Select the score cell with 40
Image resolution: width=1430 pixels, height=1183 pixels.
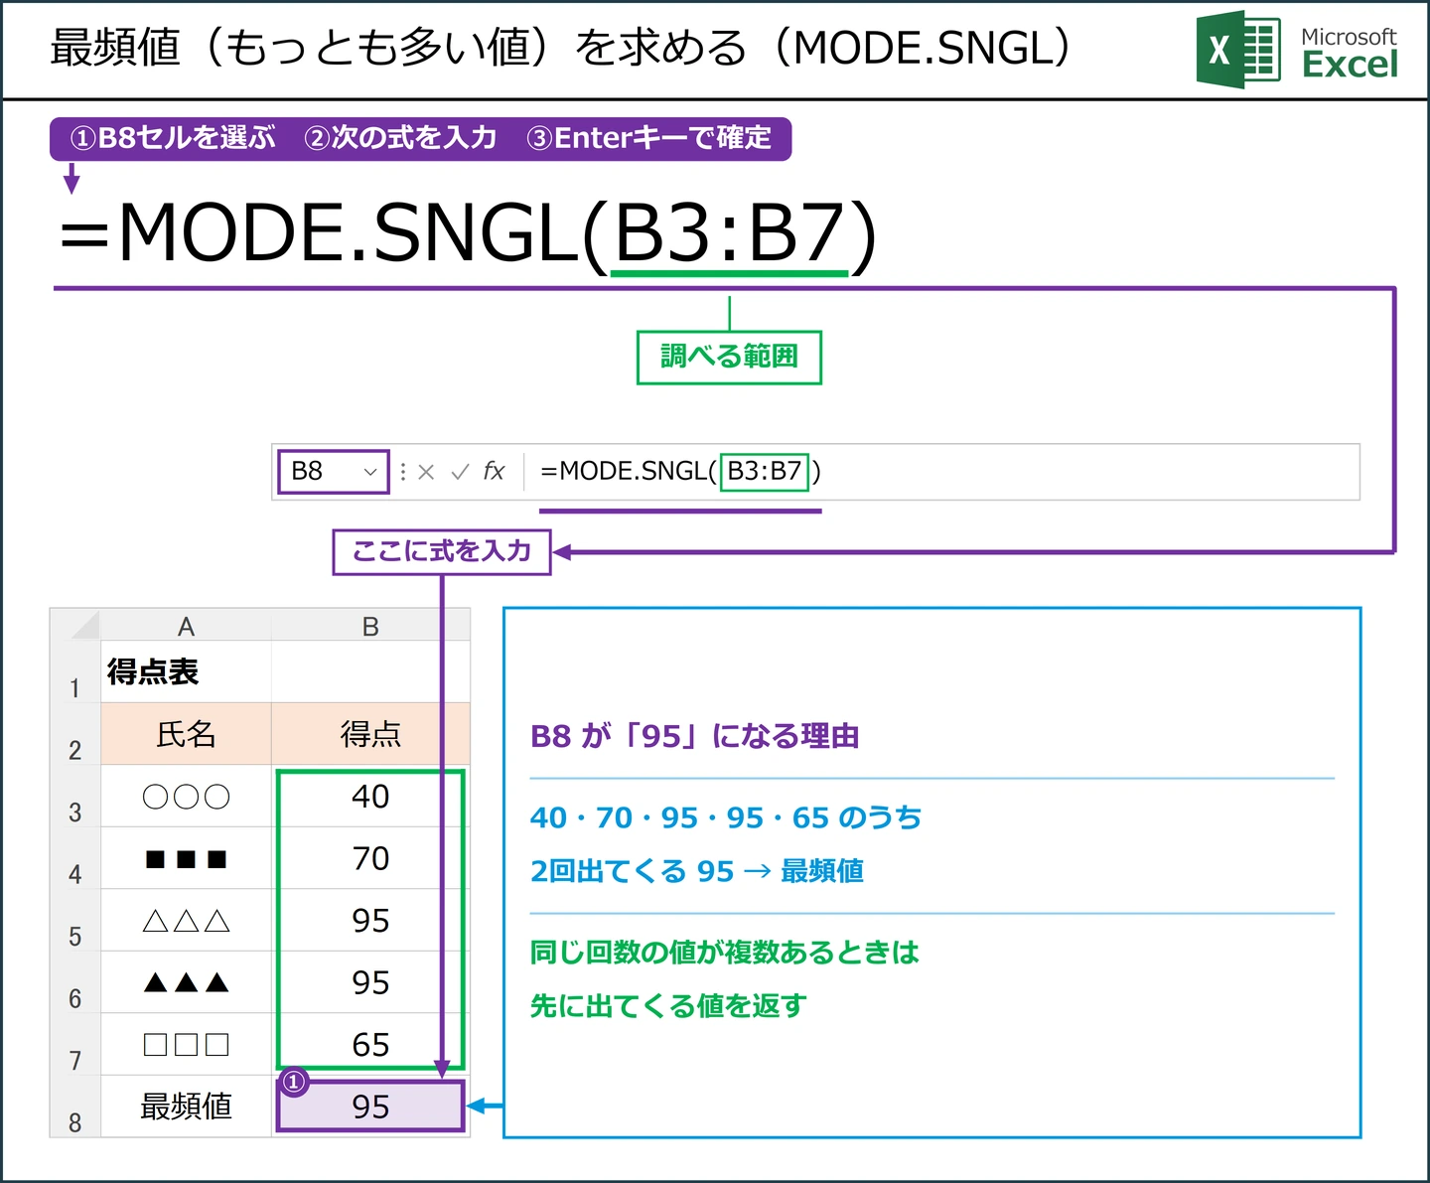tap(370, 797)
